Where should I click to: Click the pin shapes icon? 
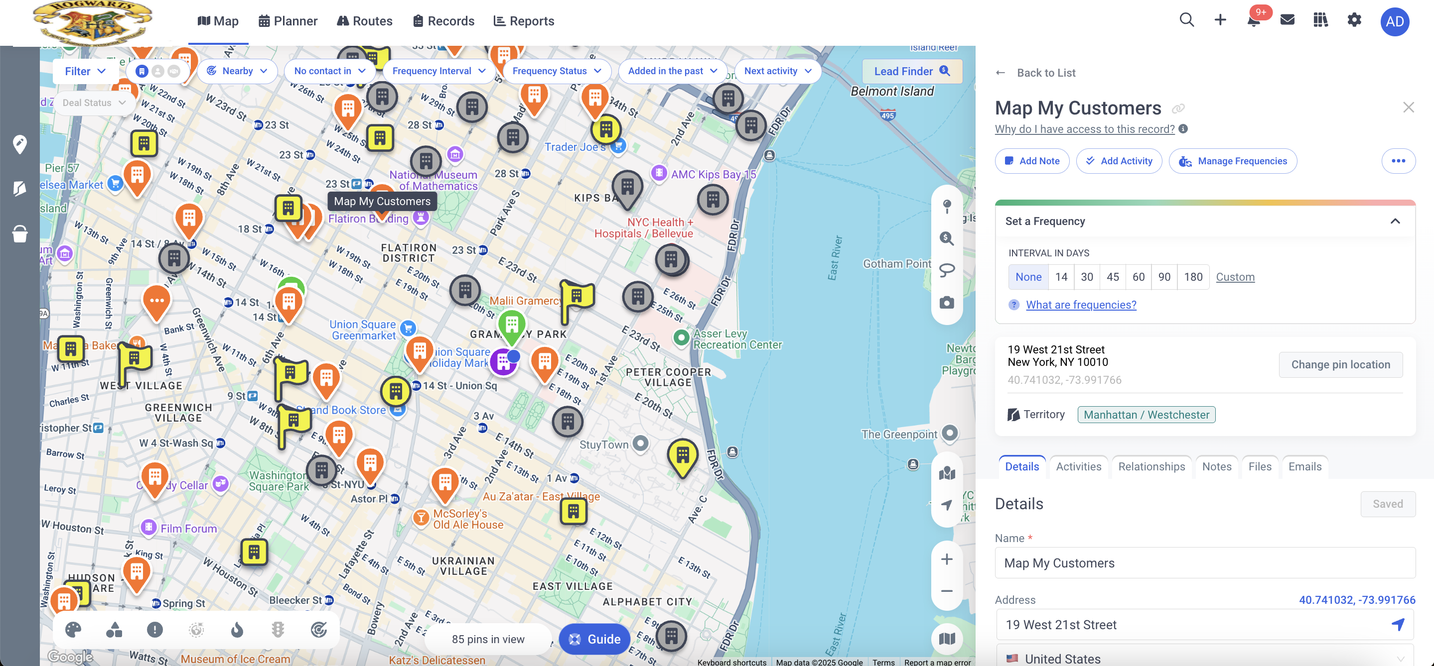pos(114,629)
